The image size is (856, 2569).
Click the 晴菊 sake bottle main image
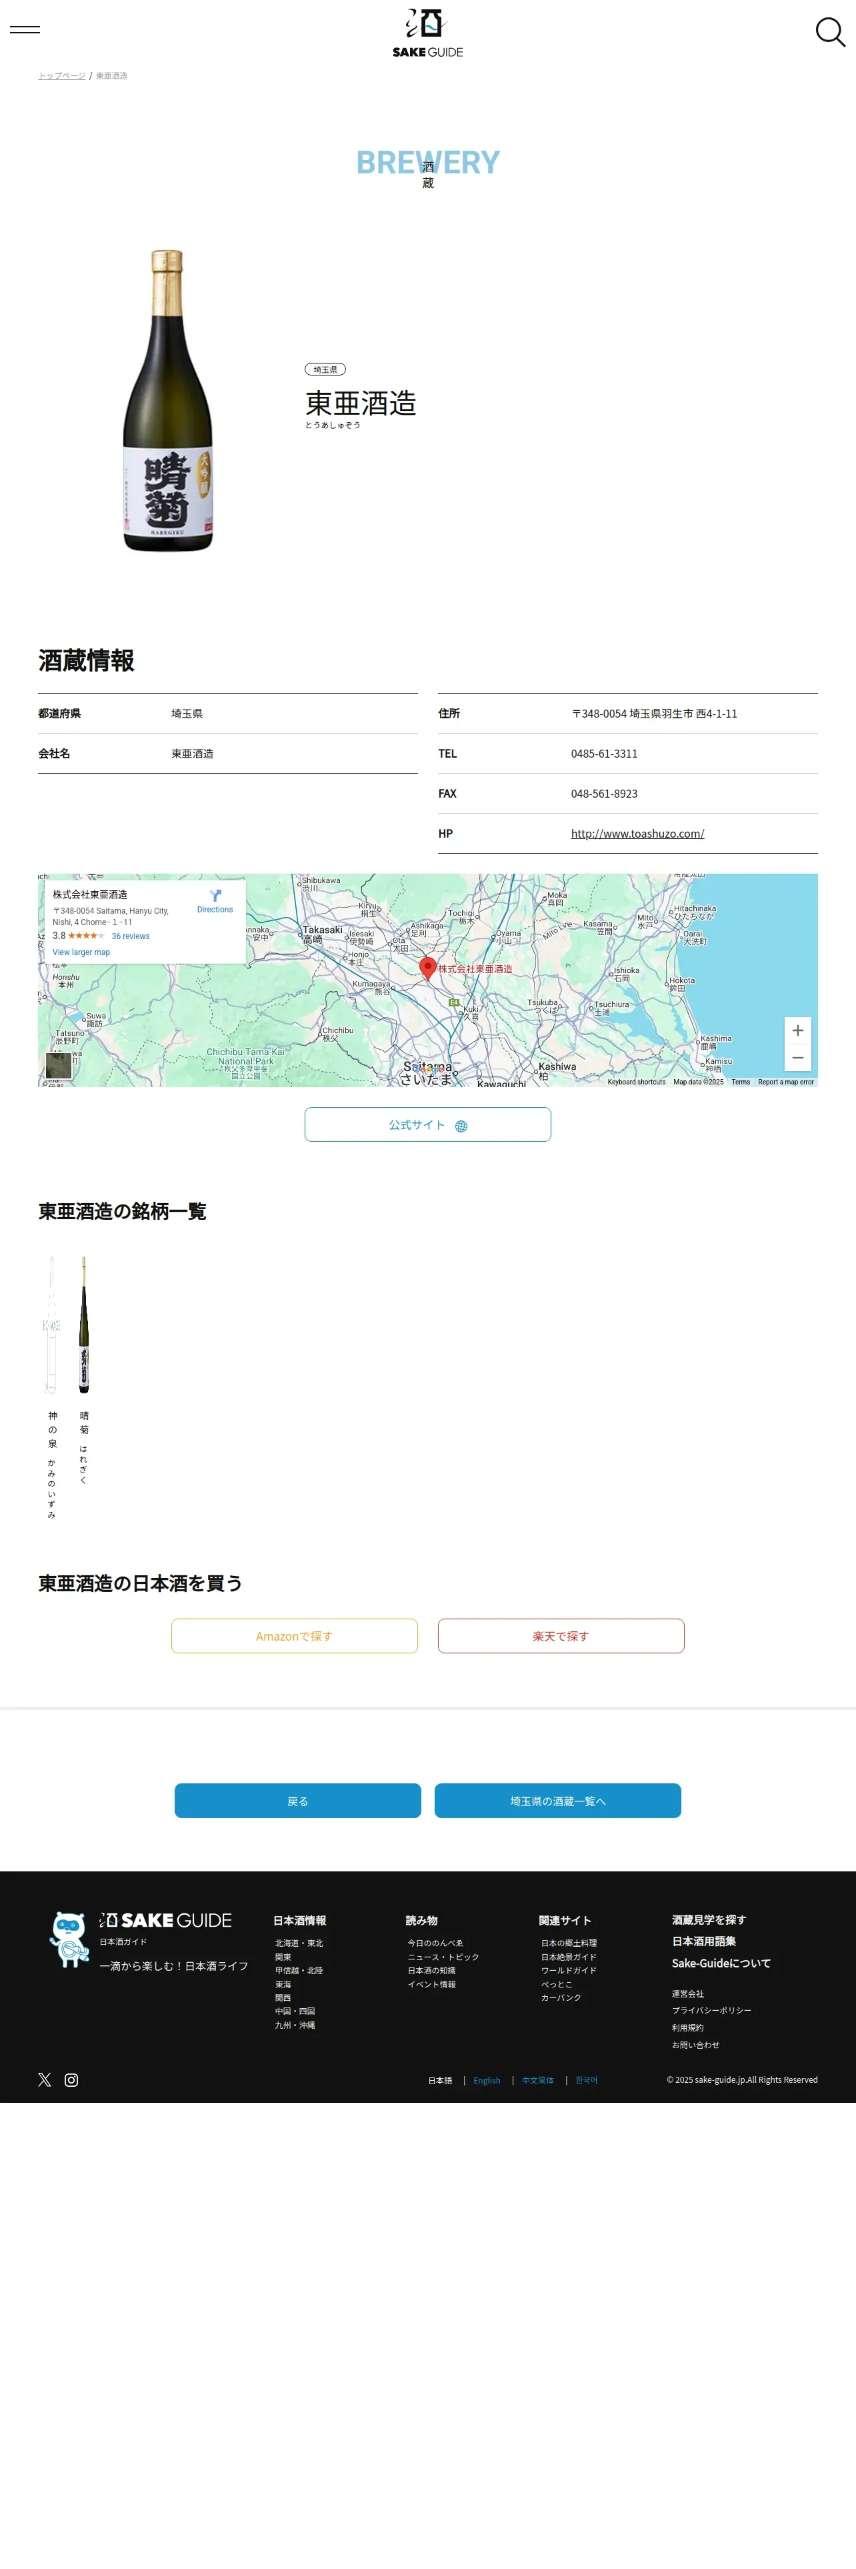(167, 401)
